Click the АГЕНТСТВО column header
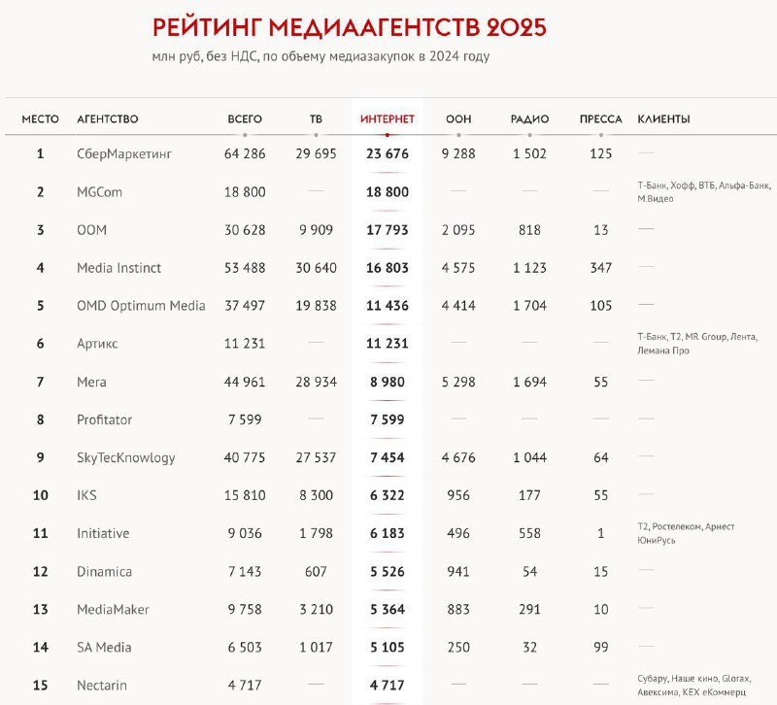Image resolution: width=777 pixels, height=705 pixels. (108, 118)
